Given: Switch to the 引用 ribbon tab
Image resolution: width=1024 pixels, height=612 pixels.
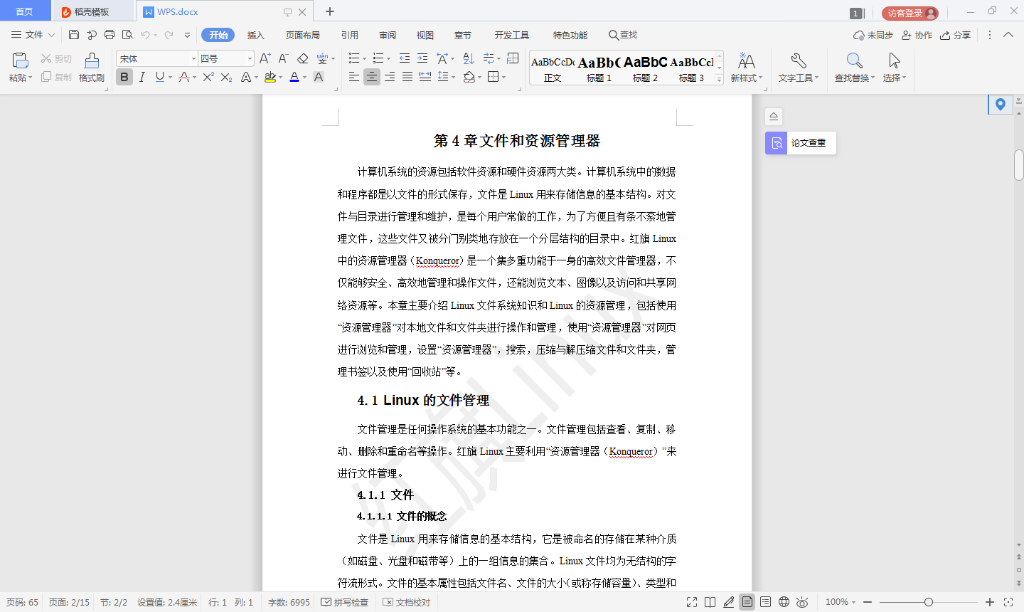Looking at the screenshot, I should point(349,35).
